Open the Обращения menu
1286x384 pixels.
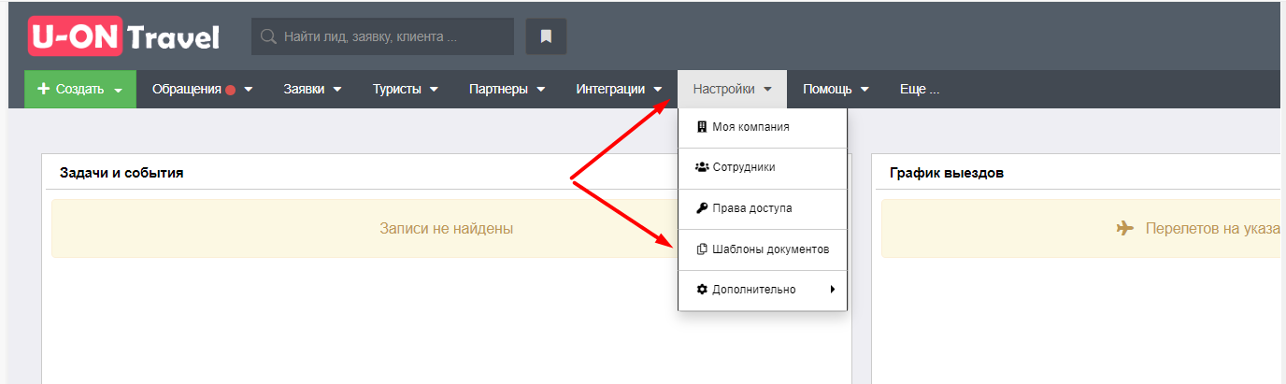coord(202,90)
